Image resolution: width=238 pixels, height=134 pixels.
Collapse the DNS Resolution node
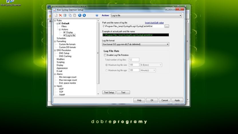[55, 50]
